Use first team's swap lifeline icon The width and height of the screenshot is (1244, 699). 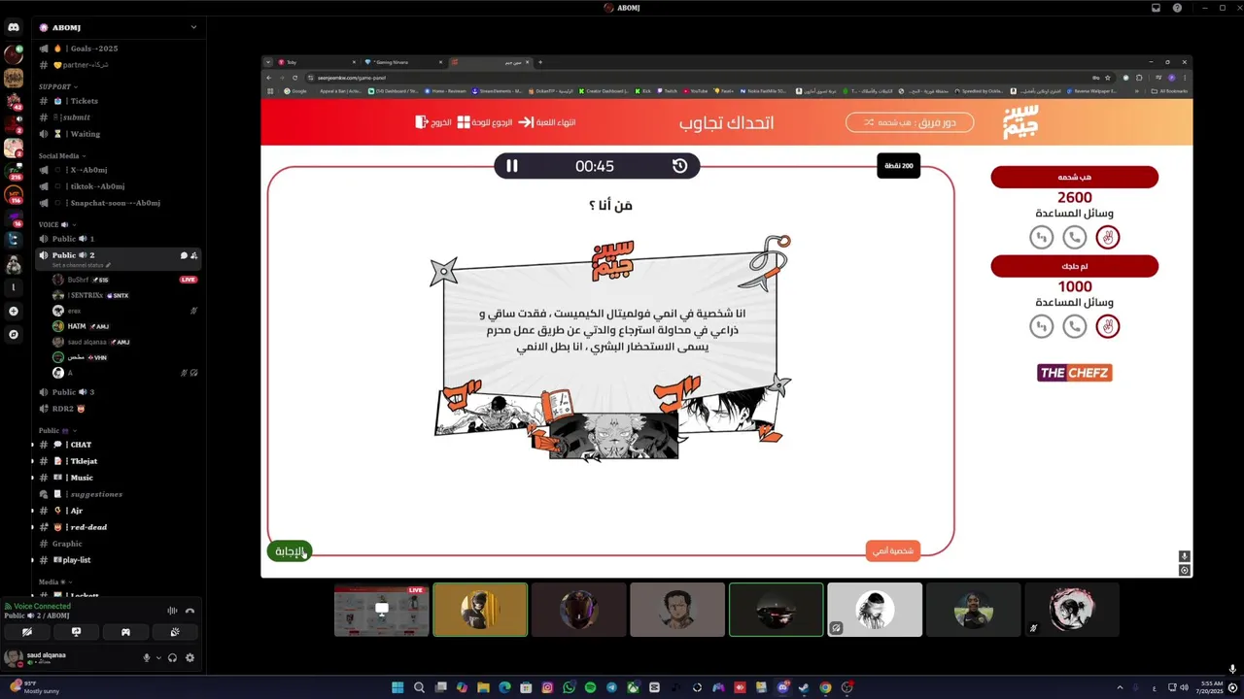[1041, 237]
